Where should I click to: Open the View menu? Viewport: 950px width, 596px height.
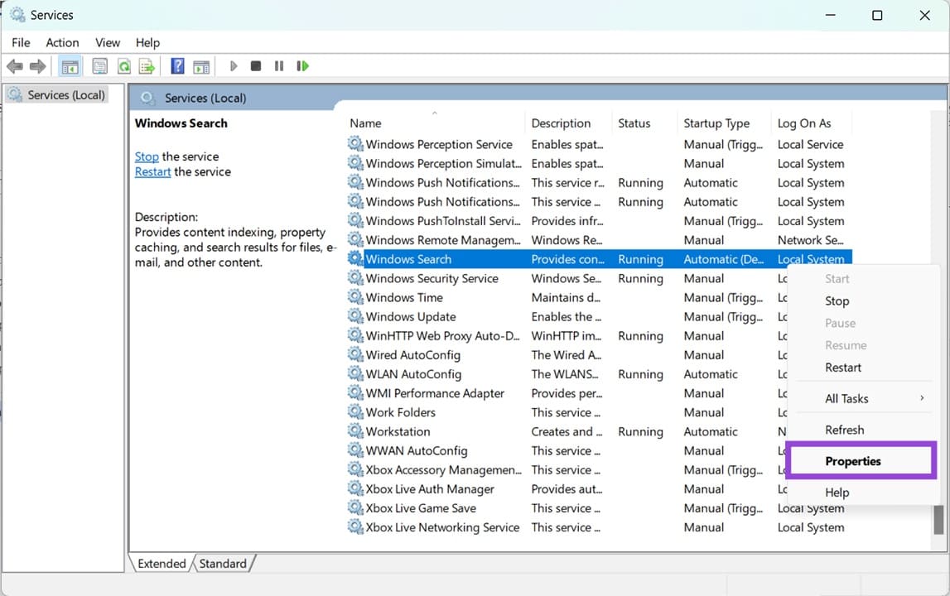click(x=108, y=42)
